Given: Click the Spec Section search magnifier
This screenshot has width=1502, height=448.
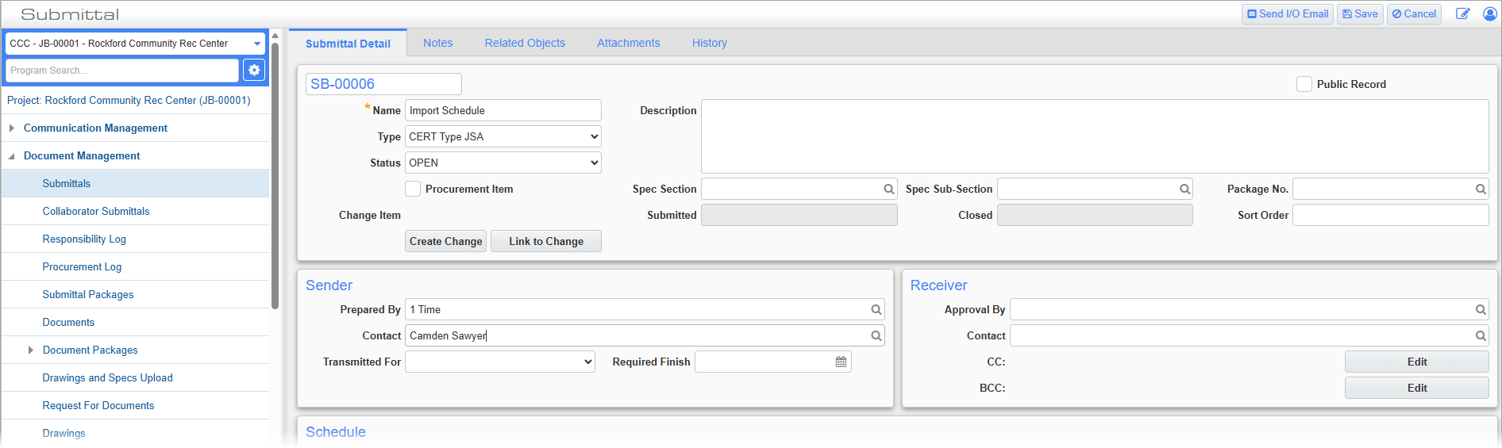Looking at the screenshot, I should pos(889,189).
